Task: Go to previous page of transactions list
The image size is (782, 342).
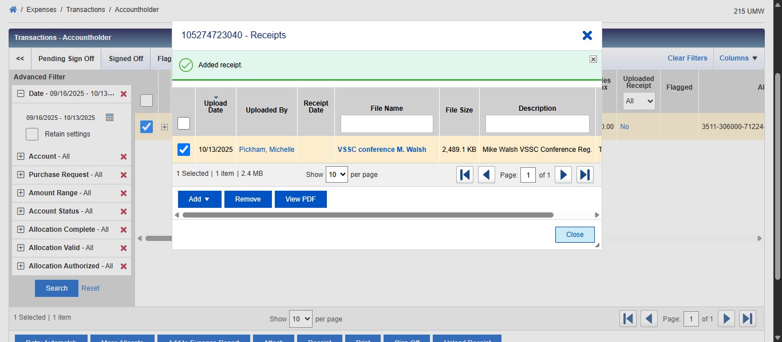Action: [x=649, y=319]
